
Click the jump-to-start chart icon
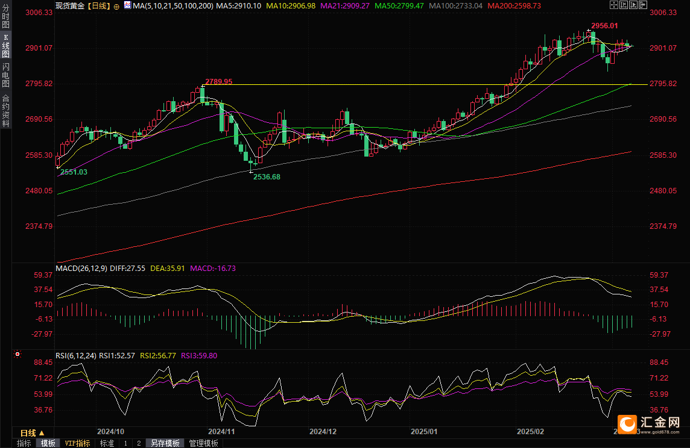pyautogui.click(x=624, y=5)
